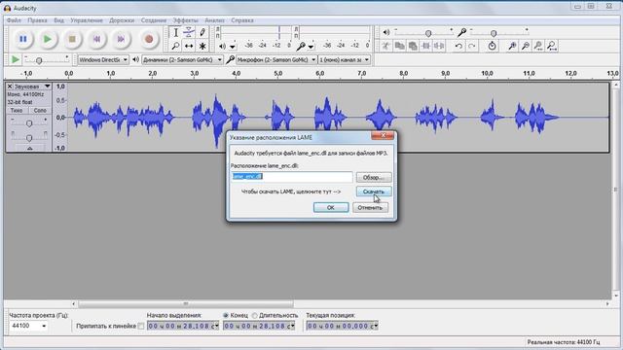Click the lame_enc.dll location input field
The width and height of the screenshot is (623, 350).
click(292, 177)
